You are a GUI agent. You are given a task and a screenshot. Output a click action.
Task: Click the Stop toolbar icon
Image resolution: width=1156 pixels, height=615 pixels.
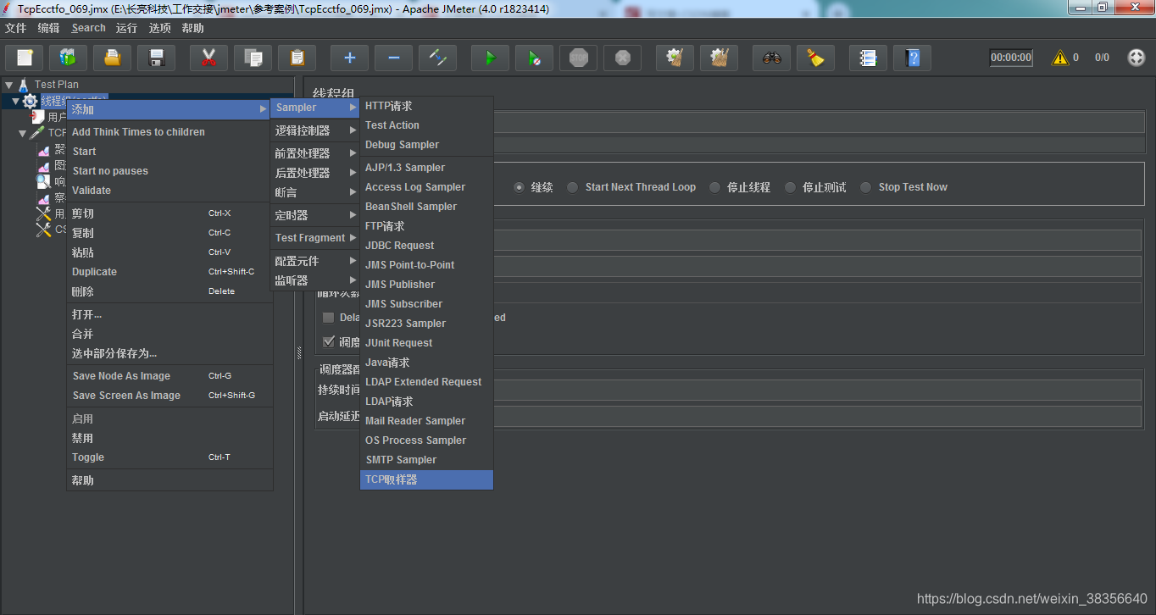point(578,58)
